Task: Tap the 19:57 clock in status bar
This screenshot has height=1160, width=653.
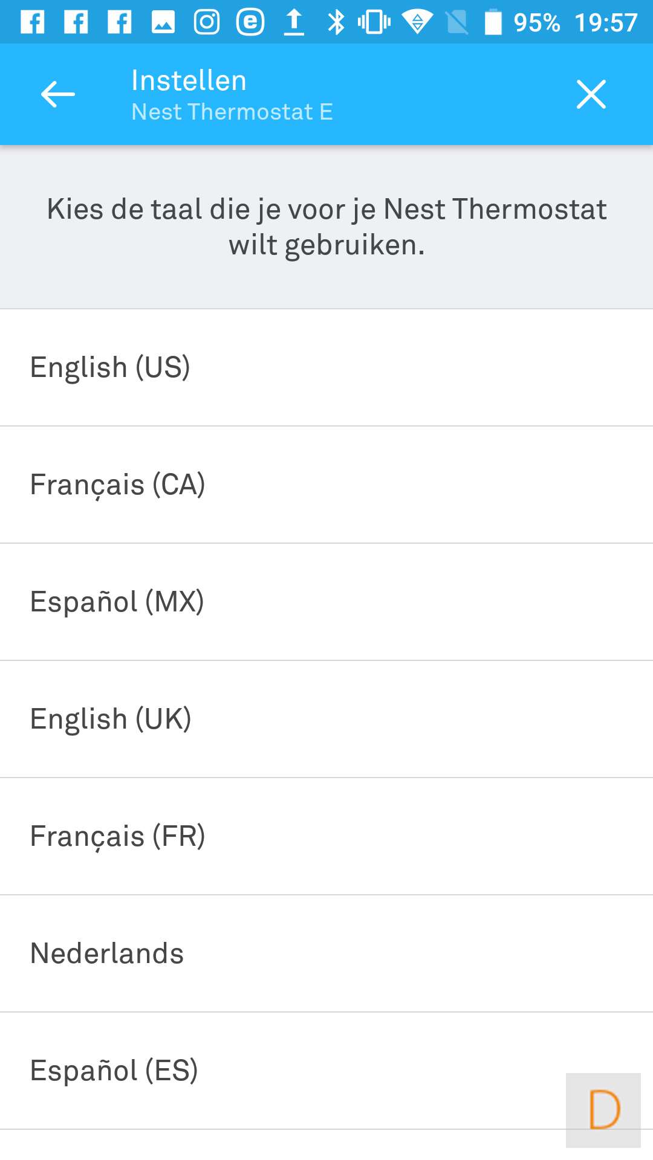Action: click(x=606, y=22)
